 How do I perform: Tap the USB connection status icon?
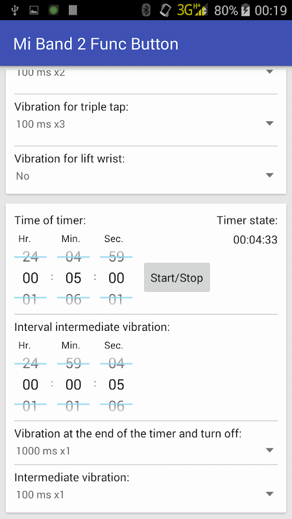coord(15,10)
